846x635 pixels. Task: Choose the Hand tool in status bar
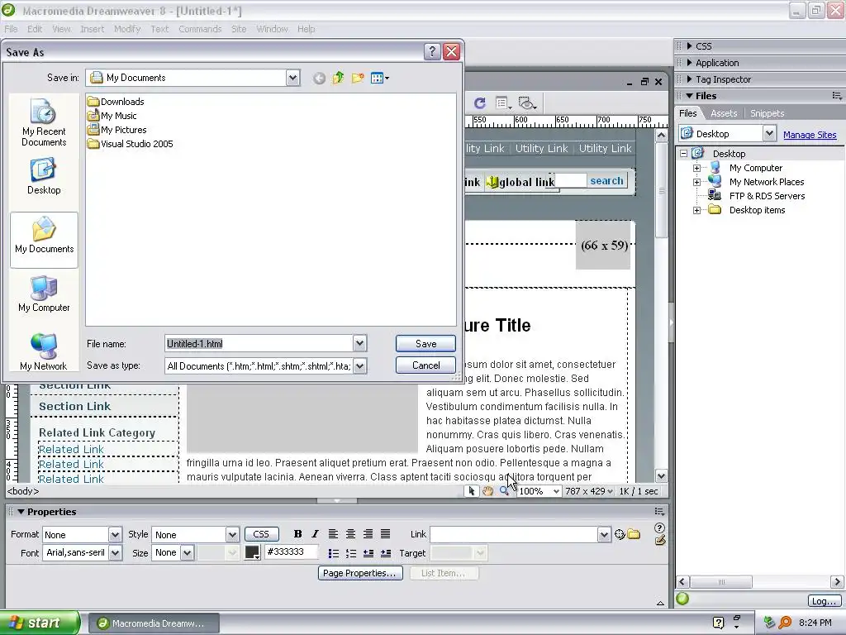487,491
